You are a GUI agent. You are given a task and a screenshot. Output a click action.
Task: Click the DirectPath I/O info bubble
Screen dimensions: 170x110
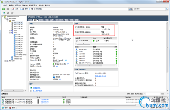pyautogui.click(x=60, y=80)
